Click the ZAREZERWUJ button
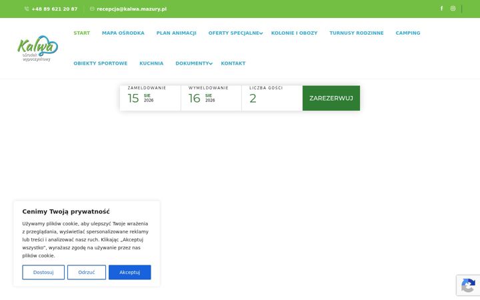Image resolution: width=480 pixels, height=300 pixels. click(x=331, y=98)
